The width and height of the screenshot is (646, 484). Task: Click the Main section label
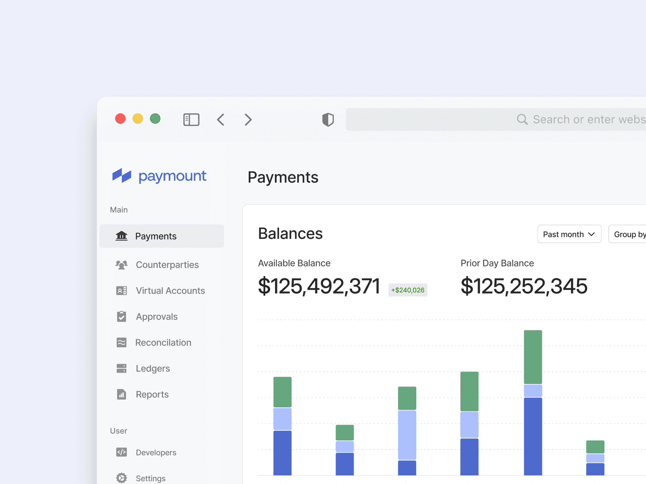119,210
